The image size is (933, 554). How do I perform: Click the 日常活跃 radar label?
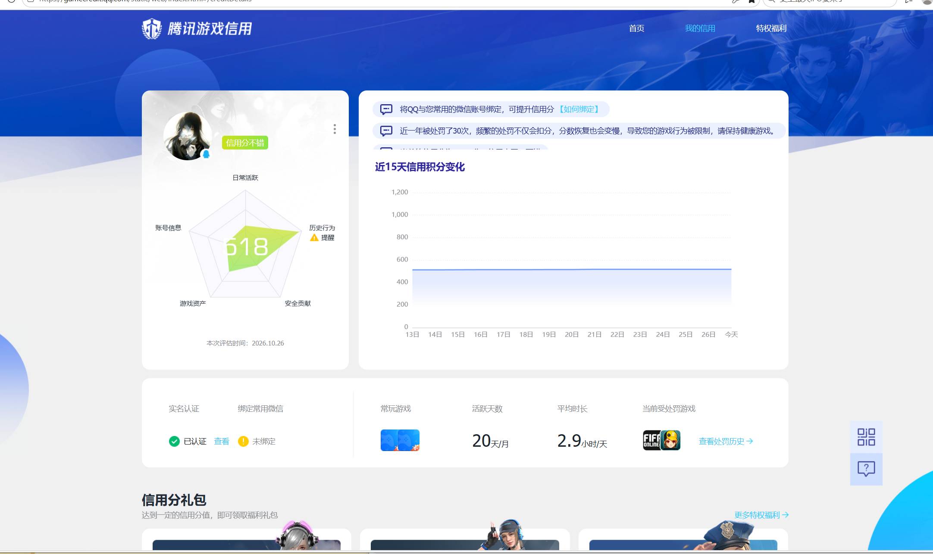(x=245, y=177)
